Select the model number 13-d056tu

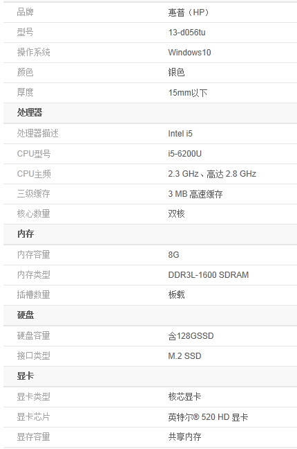(186, 33)
